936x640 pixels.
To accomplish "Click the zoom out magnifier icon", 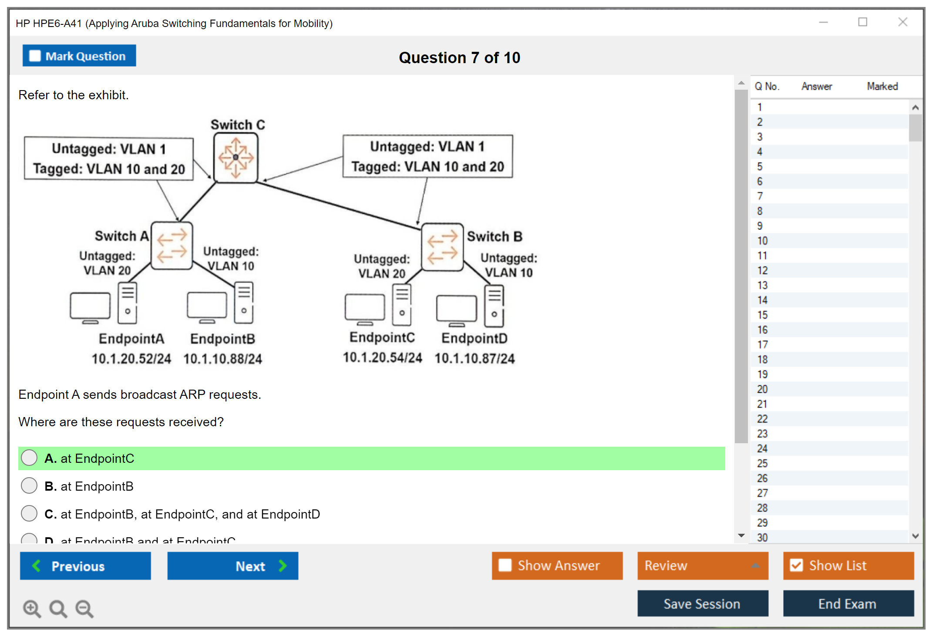I will pos(84,608).
